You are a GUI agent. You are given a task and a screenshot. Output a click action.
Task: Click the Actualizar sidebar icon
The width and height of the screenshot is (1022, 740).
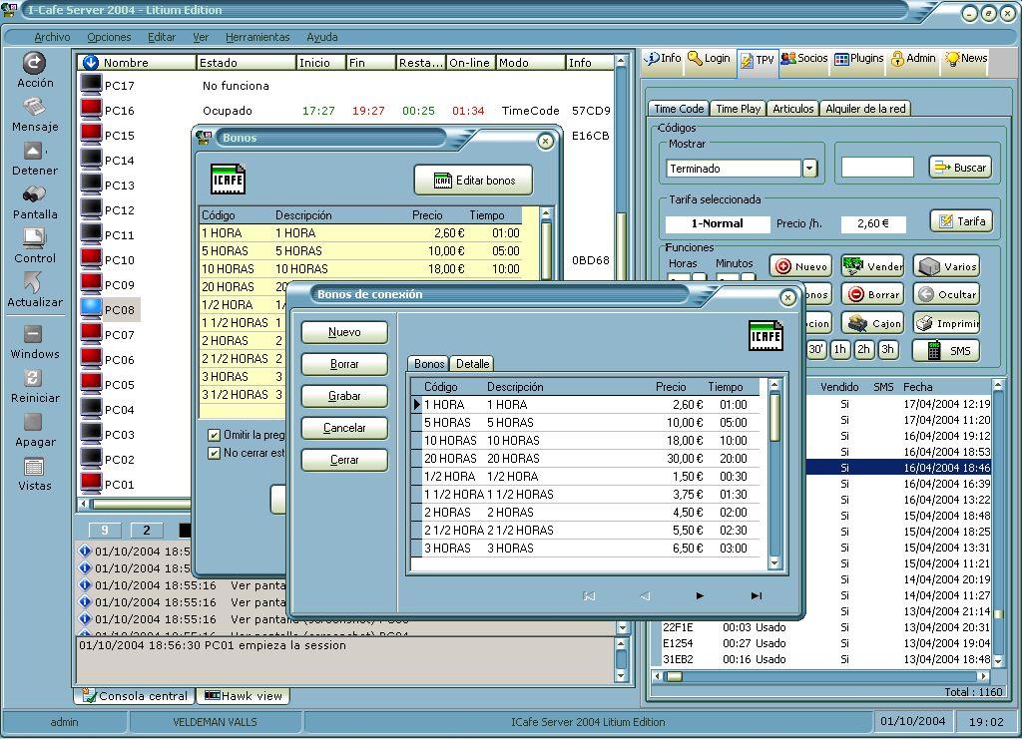(34, 281)
